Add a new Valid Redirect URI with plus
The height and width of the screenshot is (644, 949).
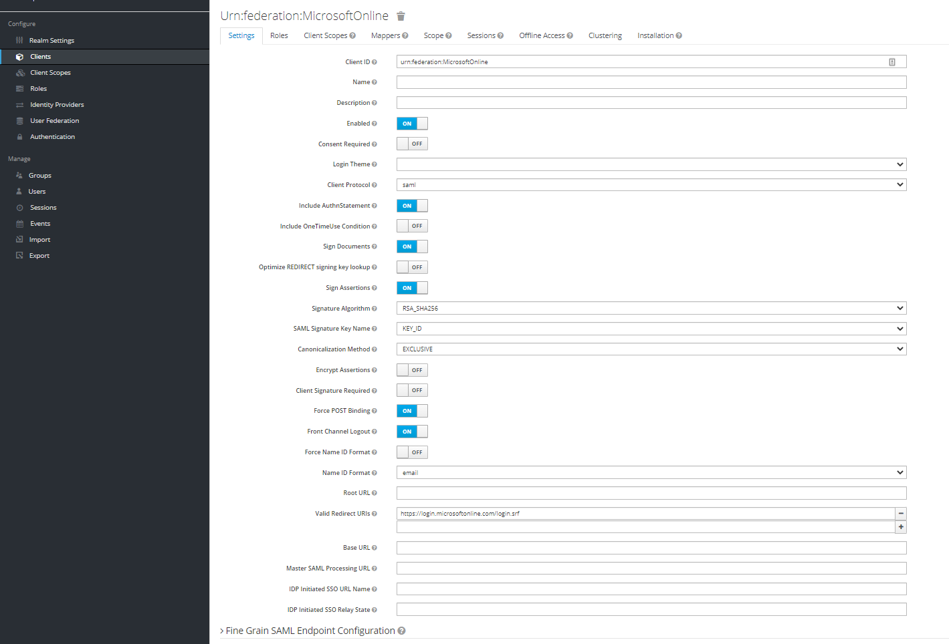(901, 527)
